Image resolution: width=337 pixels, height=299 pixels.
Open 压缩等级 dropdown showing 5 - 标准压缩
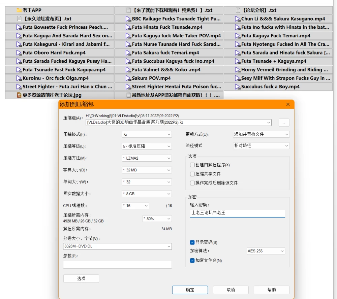pyautogui.click(x=147, y=146)
